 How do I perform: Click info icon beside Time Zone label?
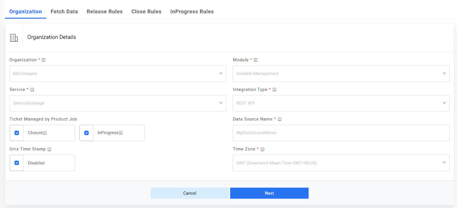tap(262, 149)
